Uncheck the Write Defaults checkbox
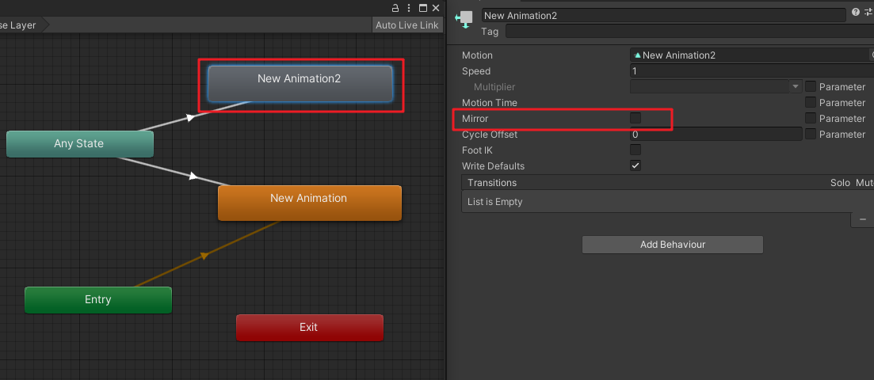Screen dimensions: 874x380 point(635,165)
